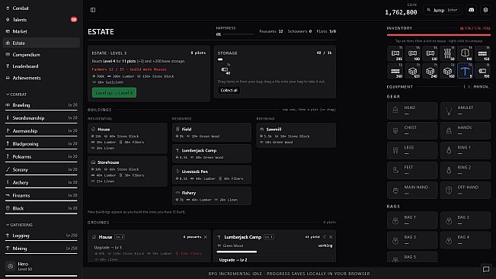Click the red Talents notification badge
The image size is (496, 279).
click(74, 20)
